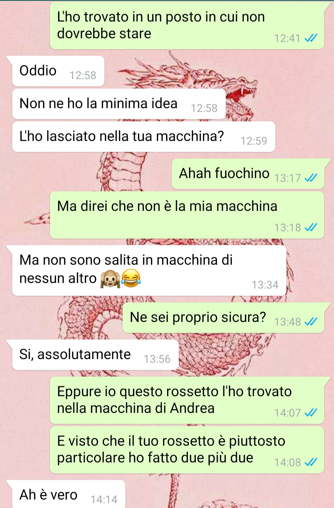This screenshot has height=508, width=334.
Task: Tap the 'L'ho trovato in un posto' message
Action: [x=187, y=26]
